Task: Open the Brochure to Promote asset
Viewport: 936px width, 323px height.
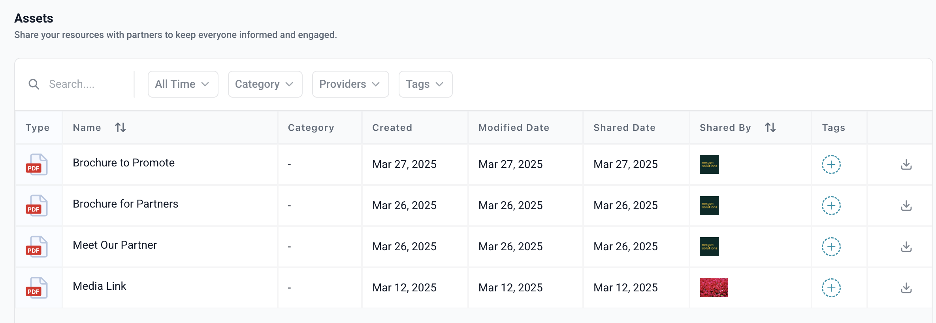Action: point(124,163)
